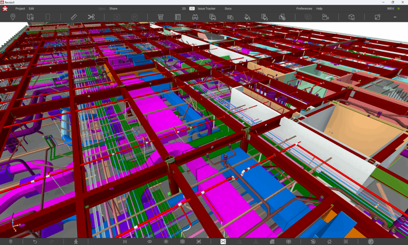The width and height of the screenshot is (408, 245).
Task: Open the binoculars search tool
Action: pos(195,17)
